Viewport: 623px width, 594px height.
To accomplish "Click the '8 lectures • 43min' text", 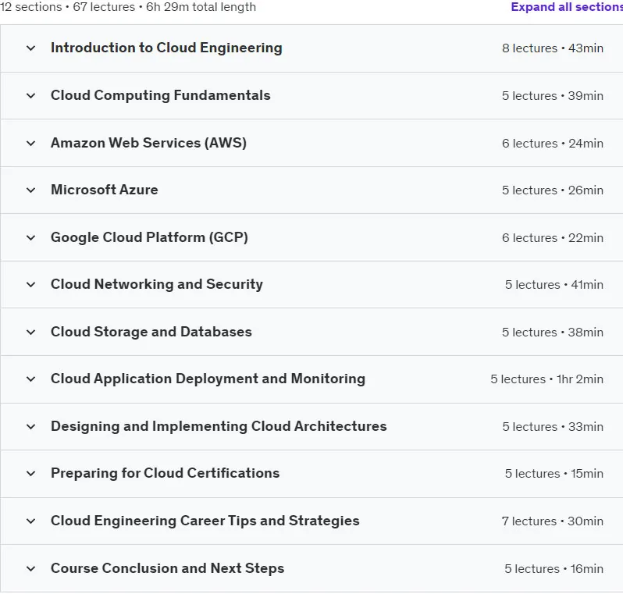I will point(553,48).
